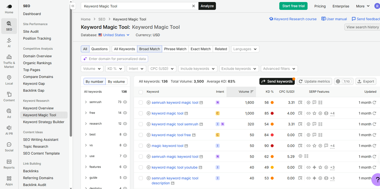Viewport: 380px width, 189px height.
Task: Open column settings gear 7/10
Action: click(x=343, y=81)
